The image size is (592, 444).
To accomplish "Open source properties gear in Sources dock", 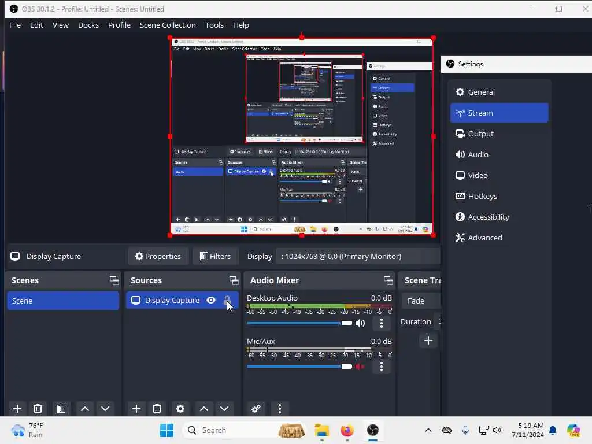I will coord(180,409).
